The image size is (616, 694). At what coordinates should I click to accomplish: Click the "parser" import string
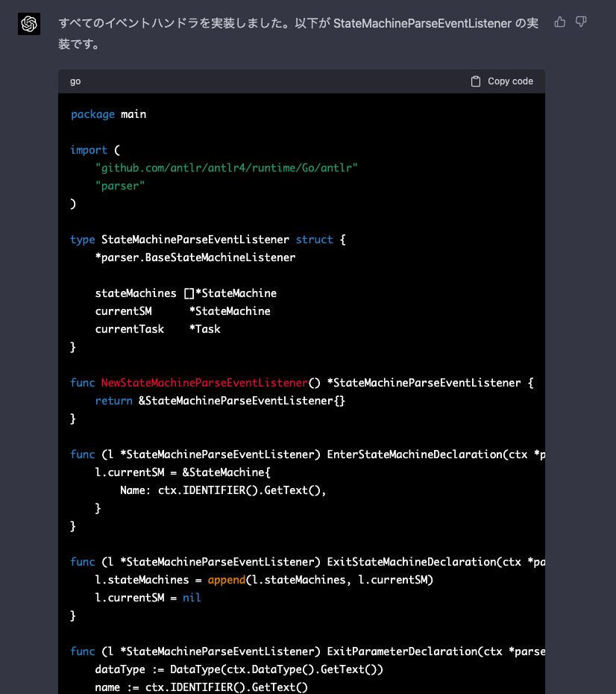click(120, 186)
